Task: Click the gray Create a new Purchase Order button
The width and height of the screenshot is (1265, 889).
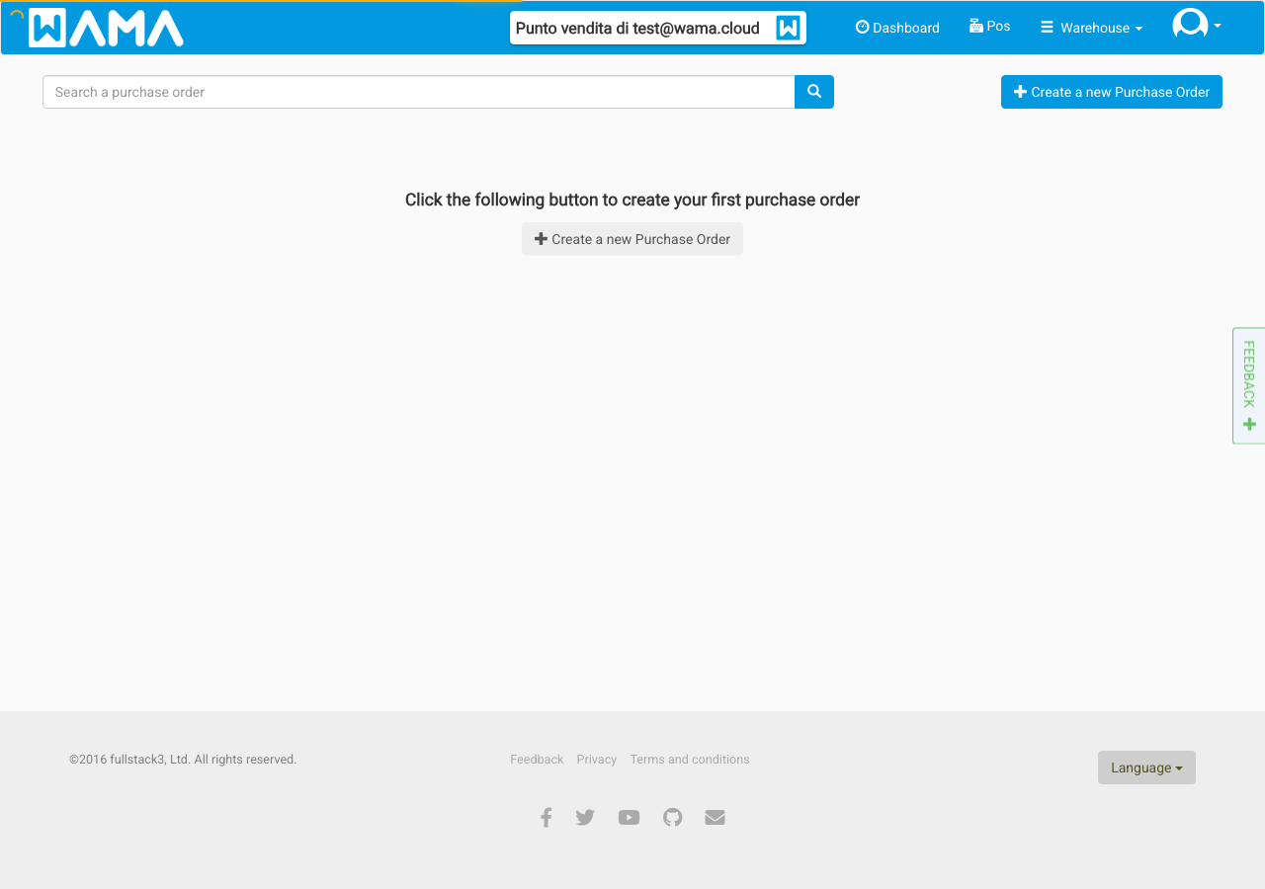Action: (632, 239)
